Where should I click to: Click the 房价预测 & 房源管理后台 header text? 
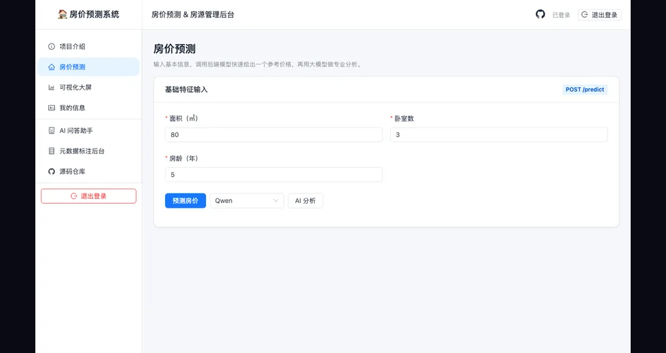(193, 14)
